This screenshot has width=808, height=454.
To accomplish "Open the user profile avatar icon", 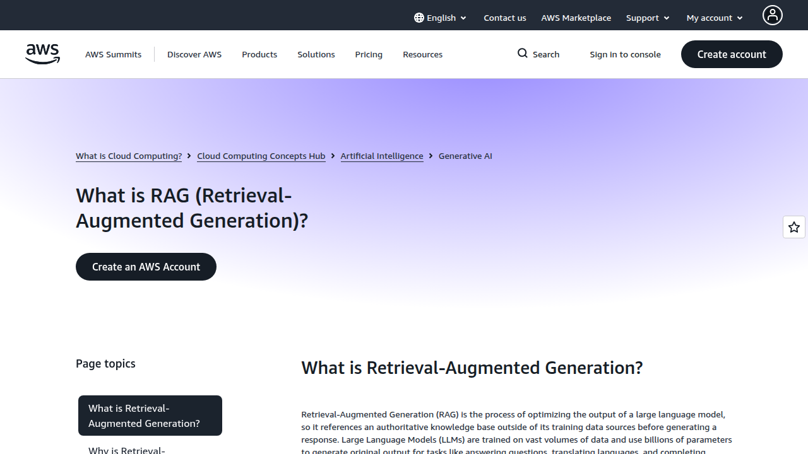I will 773,15.
